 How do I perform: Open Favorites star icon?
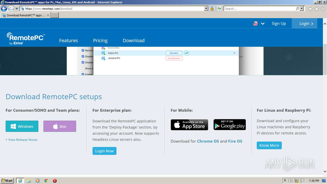[x=317, y=9]
